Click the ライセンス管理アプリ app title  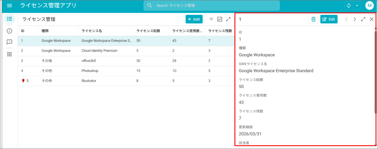click(48, 5)
